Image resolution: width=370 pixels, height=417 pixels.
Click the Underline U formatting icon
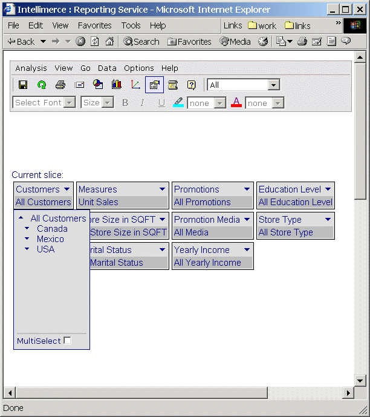tap(161, 103)
